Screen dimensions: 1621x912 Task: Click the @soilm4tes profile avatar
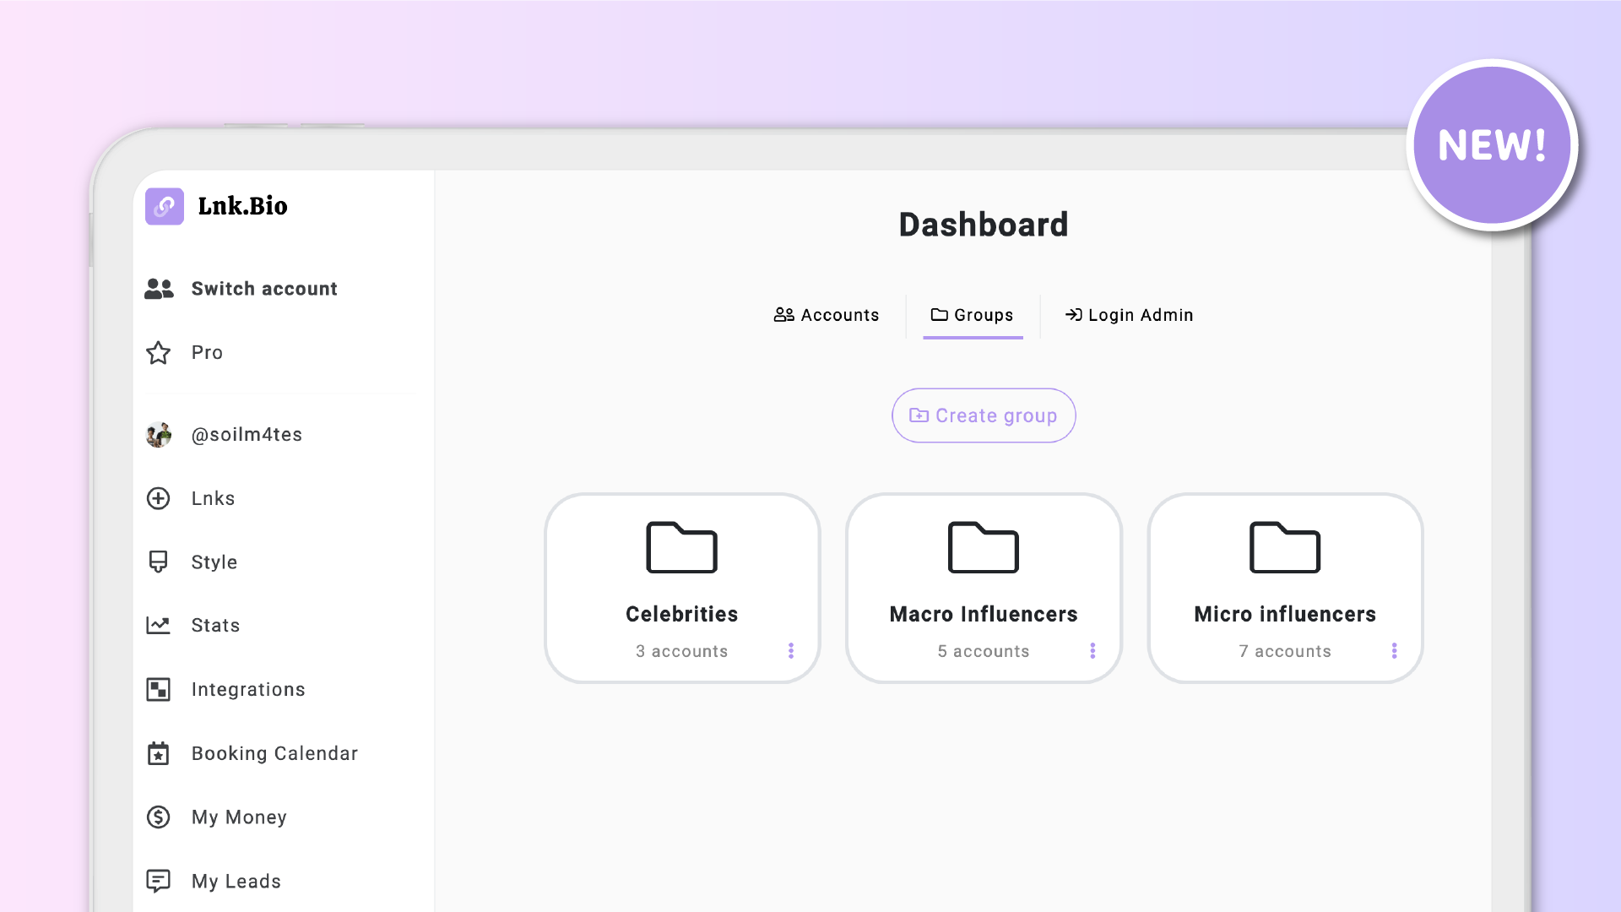pos(159,435)
